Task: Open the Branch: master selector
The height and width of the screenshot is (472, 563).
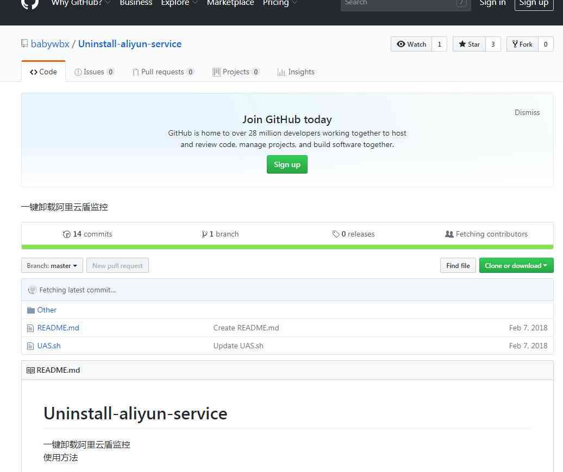Action: [52, 265]
